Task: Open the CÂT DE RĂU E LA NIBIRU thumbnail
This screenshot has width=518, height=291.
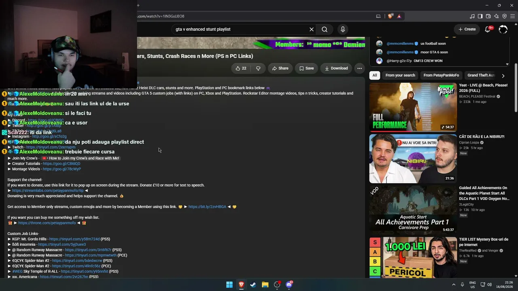Action: pyautogui.click(x=413, y=158)
